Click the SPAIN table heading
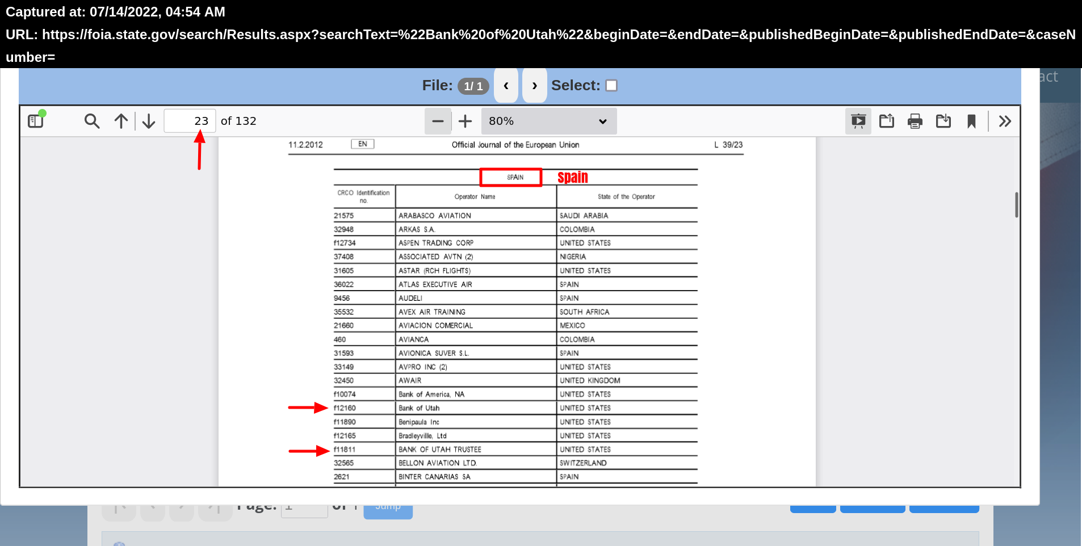 tap(515, 177)
